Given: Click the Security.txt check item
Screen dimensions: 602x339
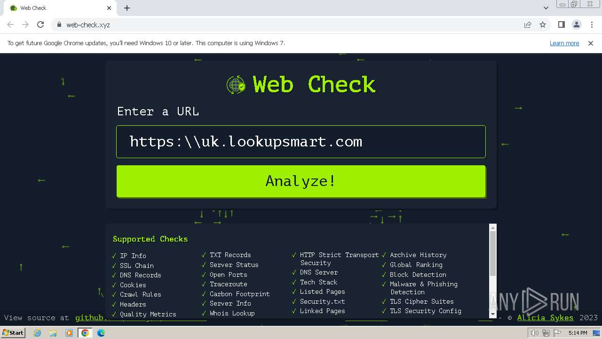Looking at the screenshot, I should (323, 301).
